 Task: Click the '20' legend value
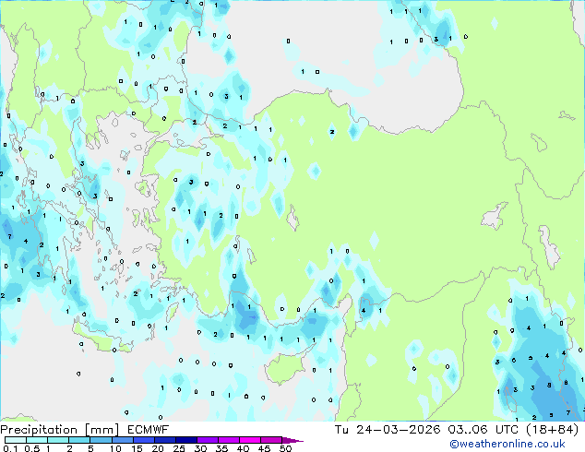pyautogui.click(x=158, y=448)
